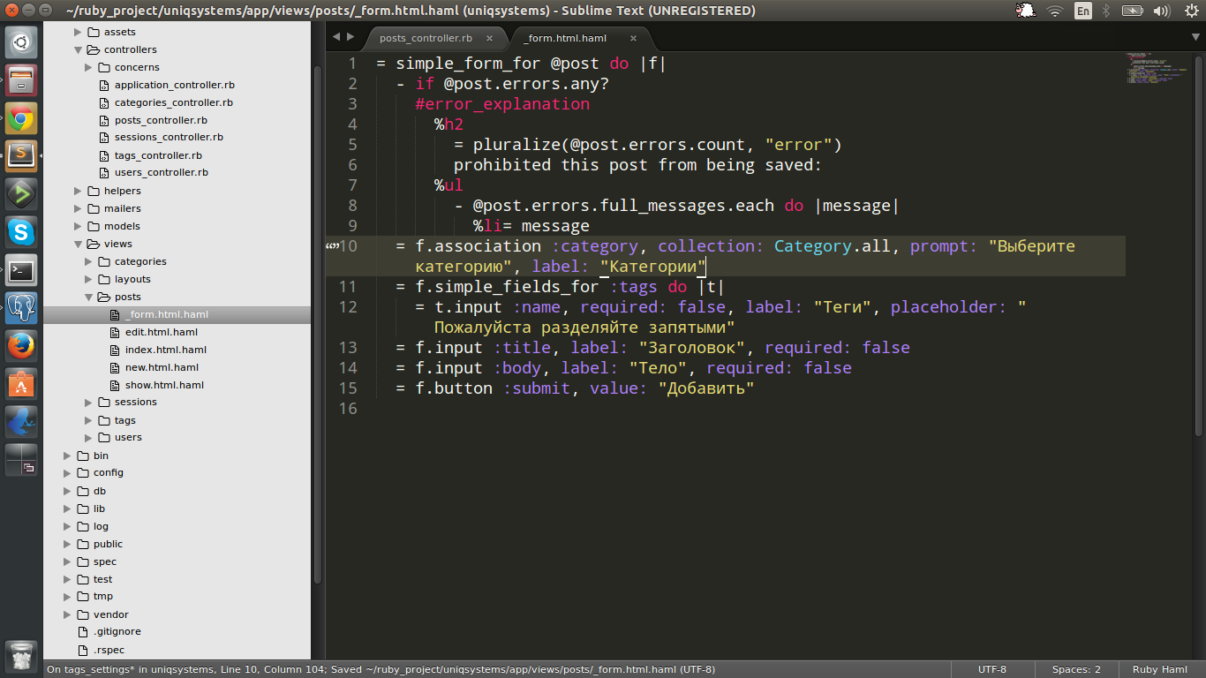Screen dimensions: 1206x678
Task: Open the Files manager dock icon
Action: coord(21,80)
